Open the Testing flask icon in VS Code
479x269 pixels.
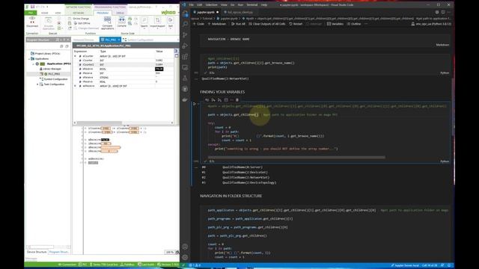(x=185, y=78)
